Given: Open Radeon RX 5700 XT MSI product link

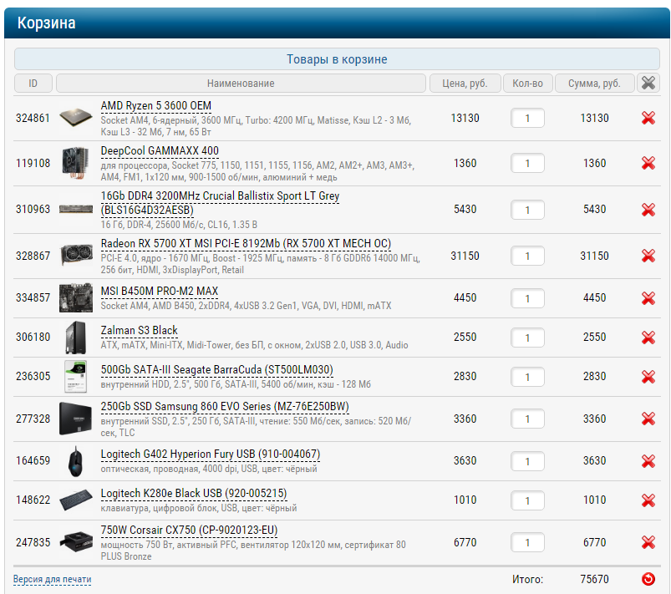Looking at the screenshot, I should 246,243.
